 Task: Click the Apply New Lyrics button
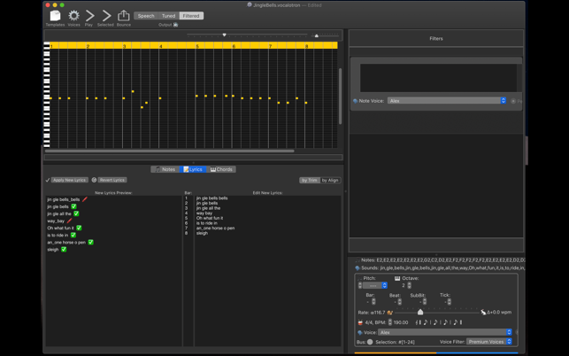coord(69,180)
